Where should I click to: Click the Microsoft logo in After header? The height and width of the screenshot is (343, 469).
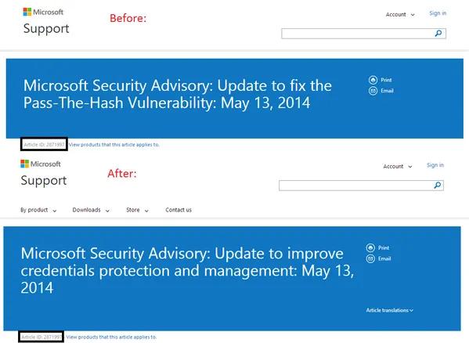pyautogui.click(x=41, y=164)
